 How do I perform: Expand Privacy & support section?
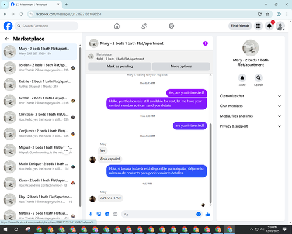(x=251, y=126)
